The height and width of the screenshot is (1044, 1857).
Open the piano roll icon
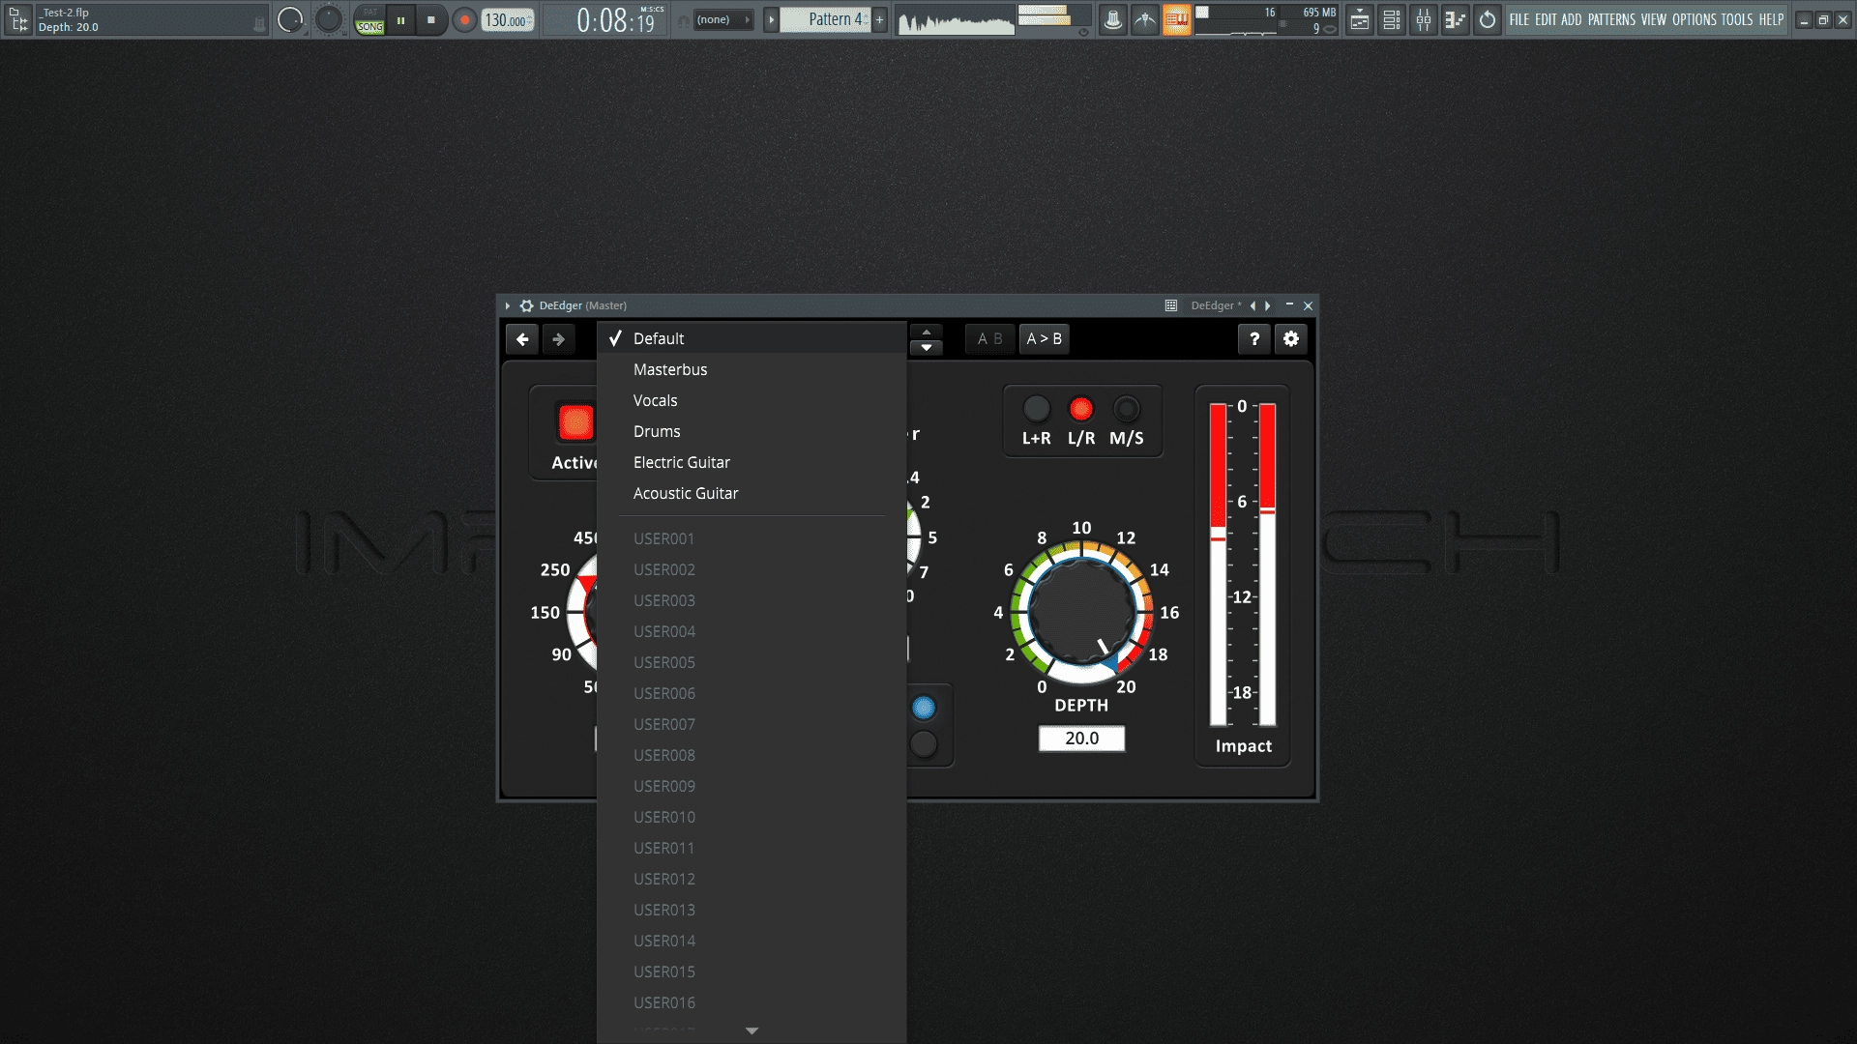(1456, 19)
